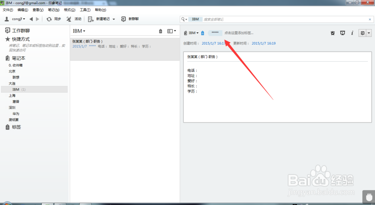Expand the IBM note list title dropdown
Image resolution: width=375 pixels, height=205 pixels.
[79, 31]
